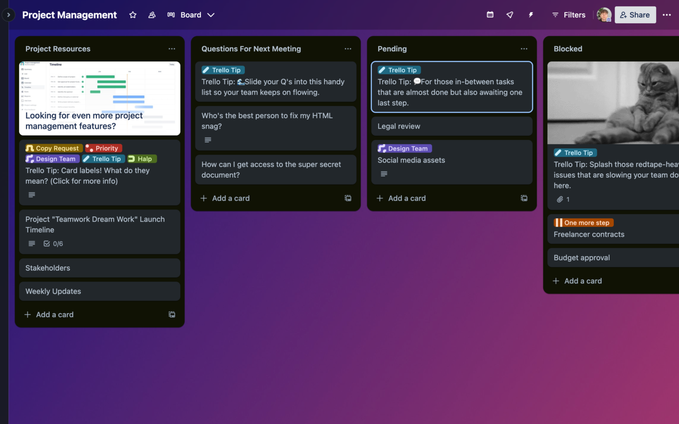679x424 pixels.
Task: Click the Share button
Action: [x=635, y=15]
